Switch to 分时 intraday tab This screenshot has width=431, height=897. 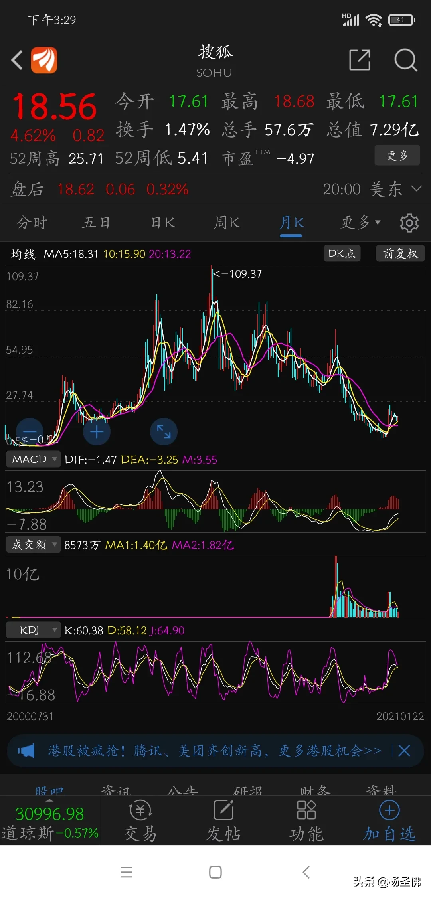click(32, 223)
